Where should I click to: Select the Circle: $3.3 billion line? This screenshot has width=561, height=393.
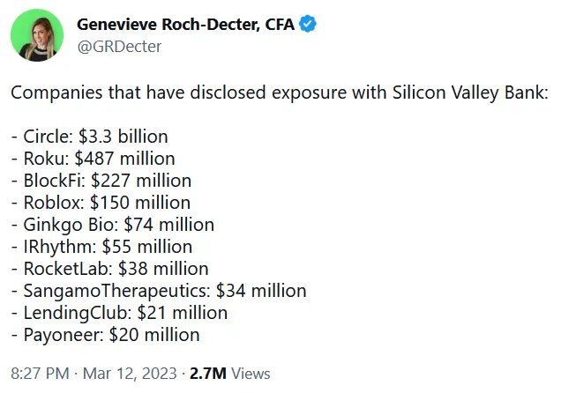click(x=89, y=137)
